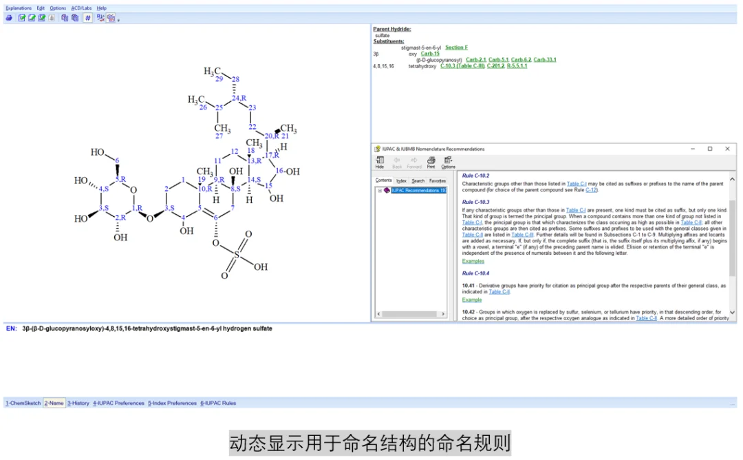Click the middle green-arrow export toolbar icon

(32, 18)
